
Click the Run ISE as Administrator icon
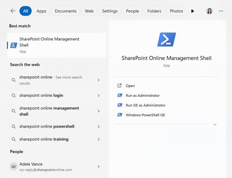click(120, 105)
